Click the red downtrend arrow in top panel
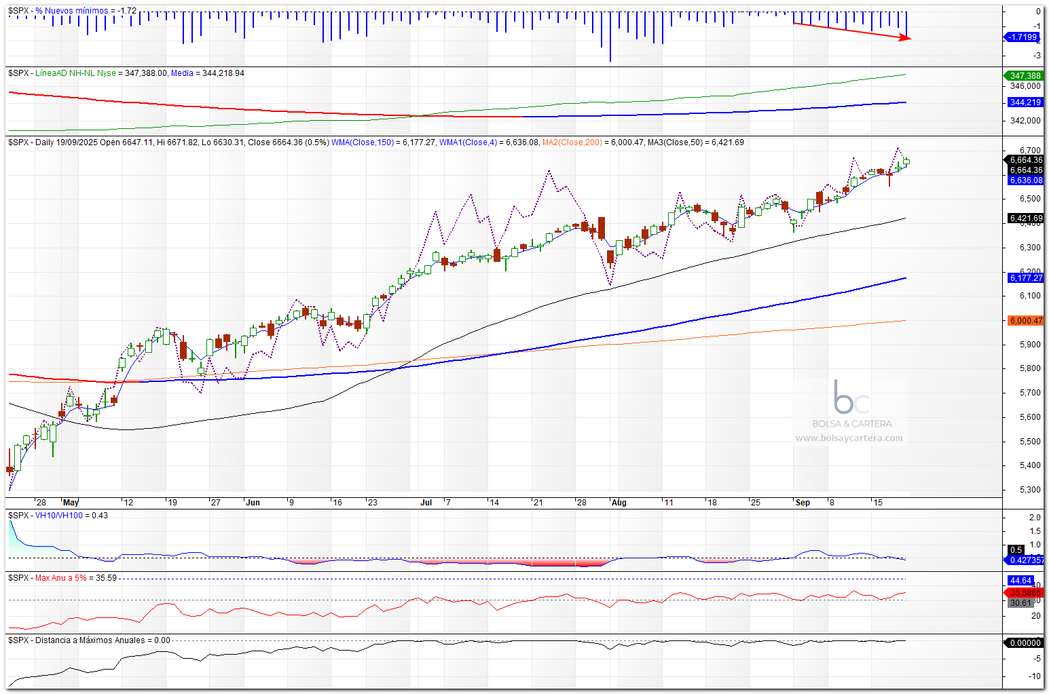 coord(851,31)
